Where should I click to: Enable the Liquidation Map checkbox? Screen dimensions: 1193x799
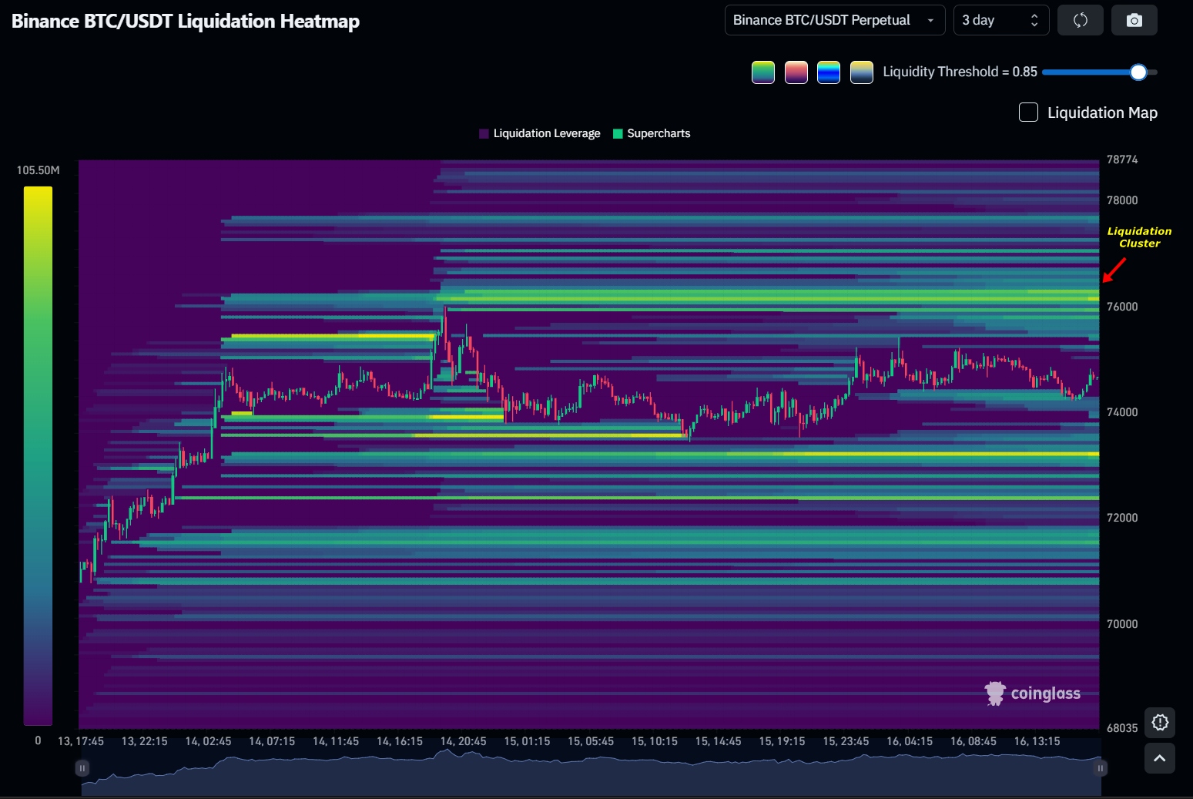point(1028,112)
